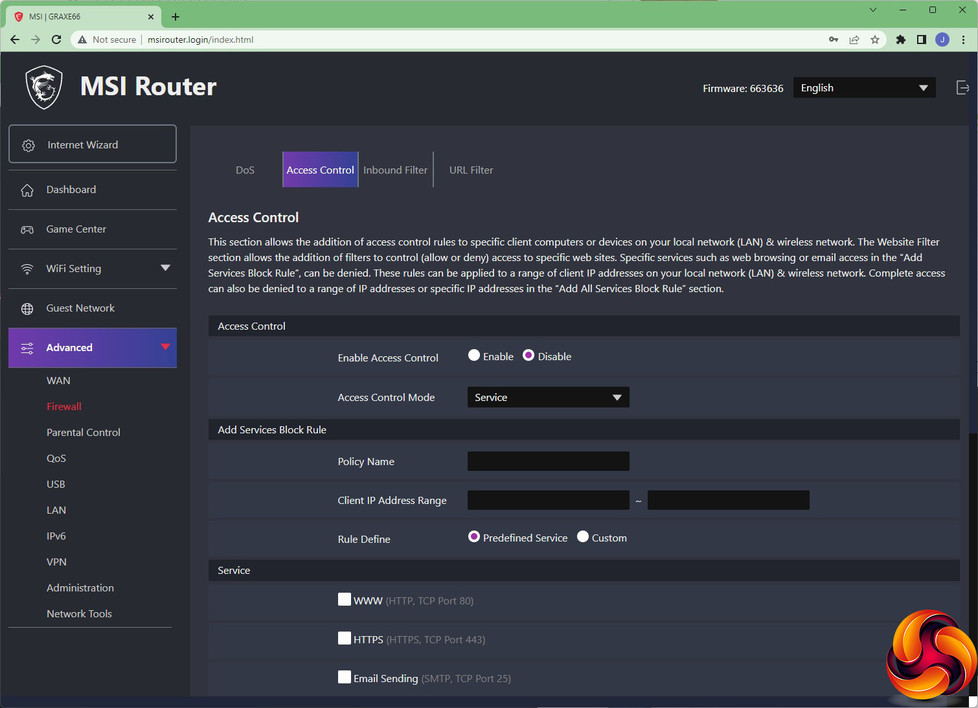Viewport: 978px width, 708px height.
Task: Click the Dashboard home icon
Action: [27, 190]
